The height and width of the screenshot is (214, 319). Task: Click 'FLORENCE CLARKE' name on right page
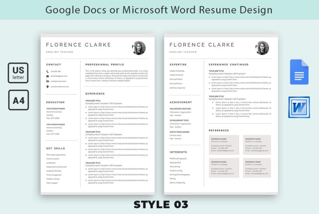click(x=202, y=44)
